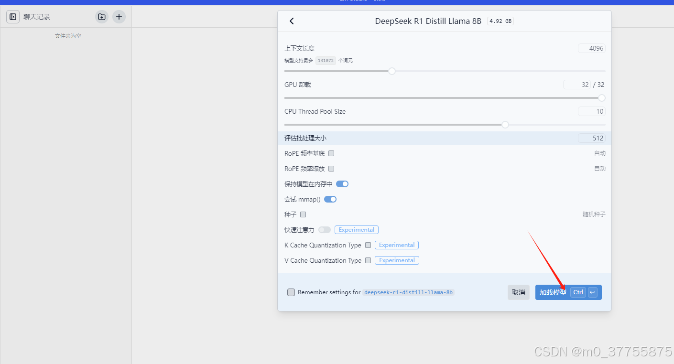Click the 聊天记录 sidebar heading
Image resolution: width=674 pixels, height=364 pixels.
click(37, 17)
